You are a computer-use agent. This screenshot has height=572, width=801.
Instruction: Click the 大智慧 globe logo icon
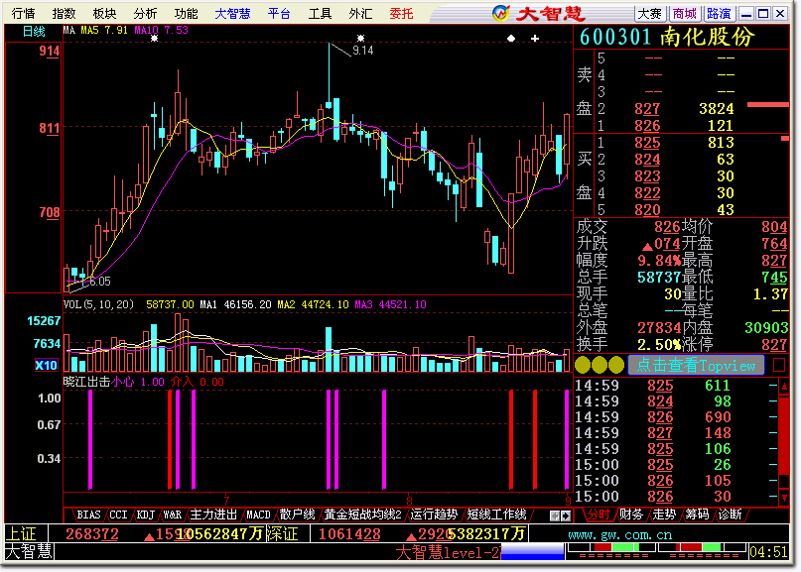click(500, 13)
